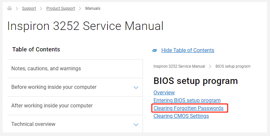The width and height of the screenshot is (270, 136).
Task: Select Before working inside your computer
Action: 54,87
